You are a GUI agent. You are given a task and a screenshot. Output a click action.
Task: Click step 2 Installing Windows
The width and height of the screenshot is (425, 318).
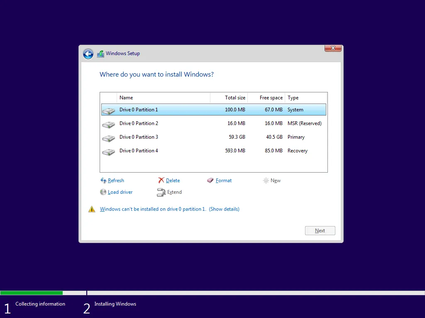tap(115, 304)
